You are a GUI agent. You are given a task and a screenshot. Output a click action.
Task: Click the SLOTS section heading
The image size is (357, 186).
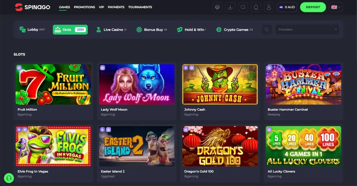click(x=20, y=54)
